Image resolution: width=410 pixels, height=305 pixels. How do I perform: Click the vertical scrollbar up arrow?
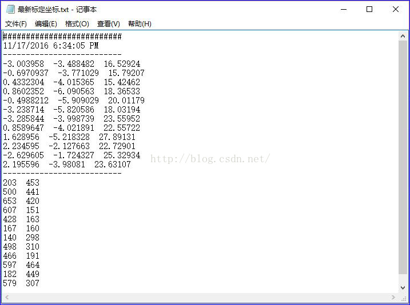[403, 37]
